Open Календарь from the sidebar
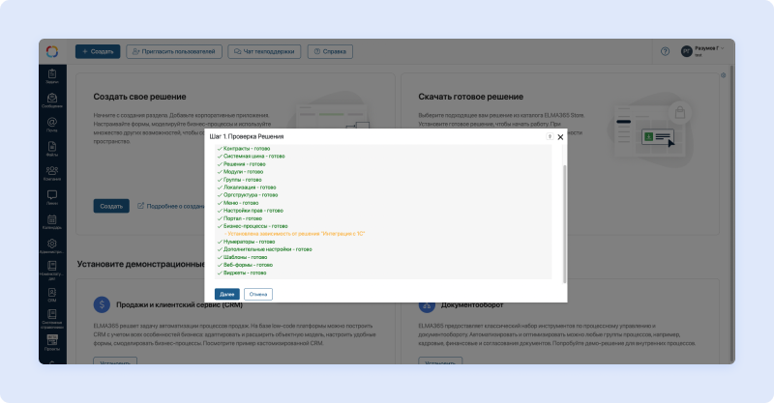Image resolution: width=774 pixels, height=403 pixels. (x=51, y=221)
